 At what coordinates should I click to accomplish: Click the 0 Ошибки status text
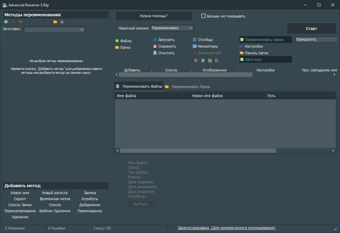tap(57, 228)
